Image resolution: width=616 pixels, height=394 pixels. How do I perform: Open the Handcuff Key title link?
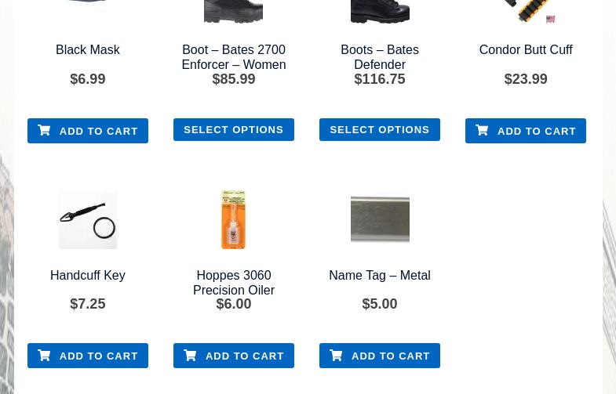[88, 276]
